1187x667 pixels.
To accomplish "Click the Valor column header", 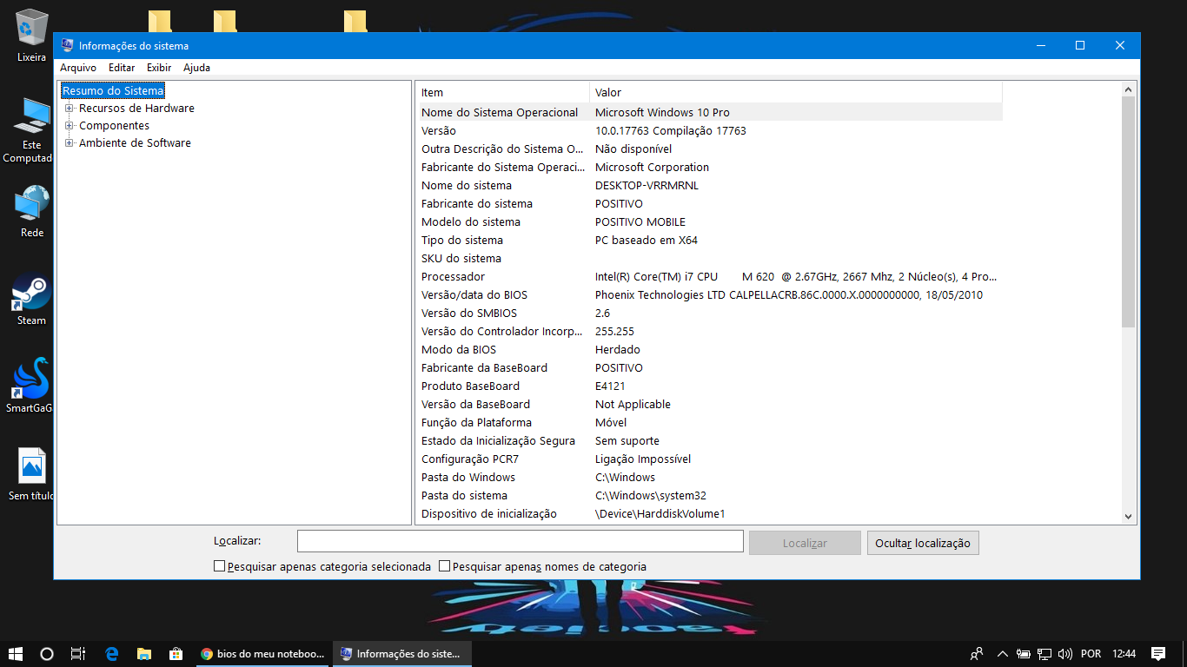I will pos(796,92).
